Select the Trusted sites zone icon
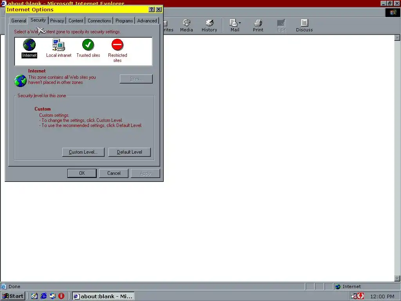This screenshot has width=401, height=301. (88, 45)
